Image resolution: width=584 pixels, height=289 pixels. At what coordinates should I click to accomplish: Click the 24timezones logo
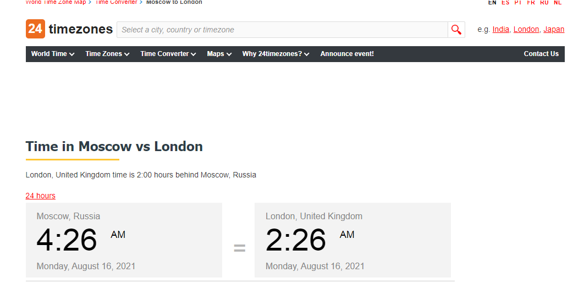tap(69, 29)
